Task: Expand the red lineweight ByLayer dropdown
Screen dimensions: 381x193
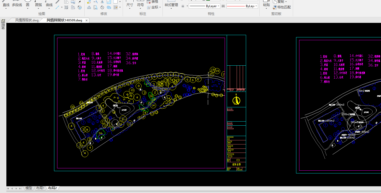Action: pyautogui.click(x=256, y=6)
